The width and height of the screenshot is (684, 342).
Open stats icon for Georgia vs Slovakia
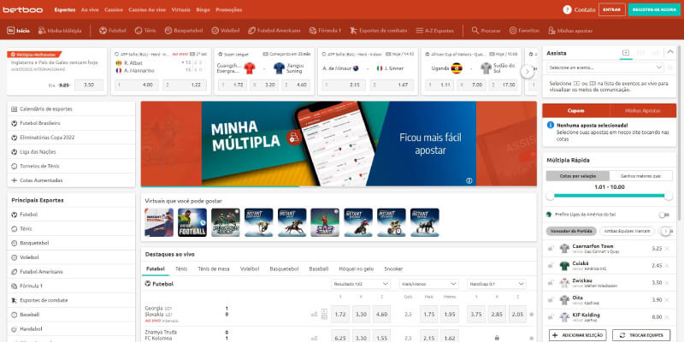pos(313,315)
